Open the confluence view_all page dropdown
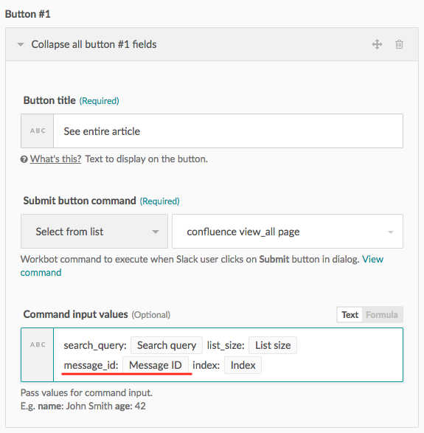This screenshot has height=433, width=424. [x=288, y=232]
